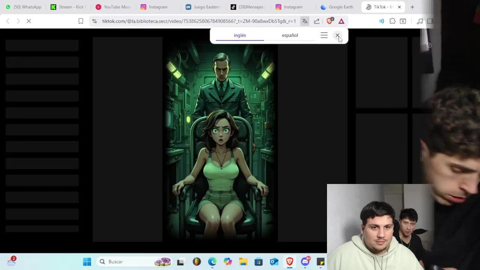Go back to the previous page
Viewport: 480px width, 270px height.
(8, 21)
